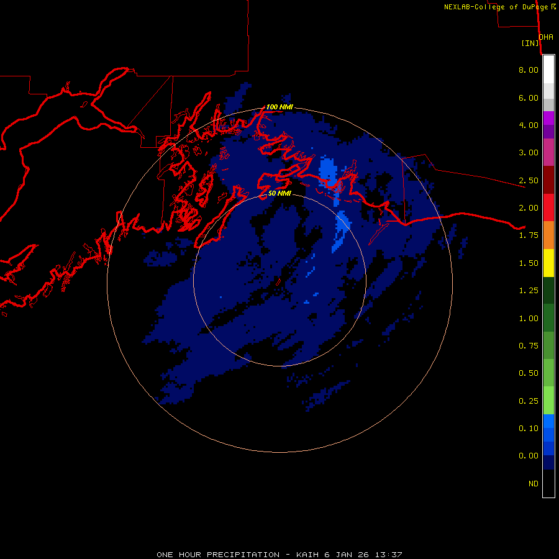Click the 0.10 legend value
Image resolution: width=559 pixels, height=559 pixels.
tap(529, 429)
